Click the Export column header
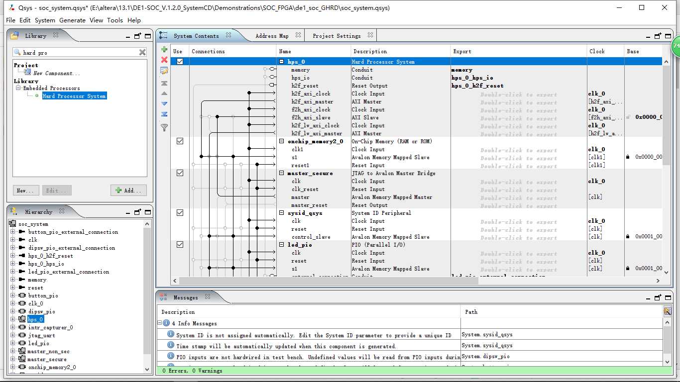680x382 pixels. [518, 51]
